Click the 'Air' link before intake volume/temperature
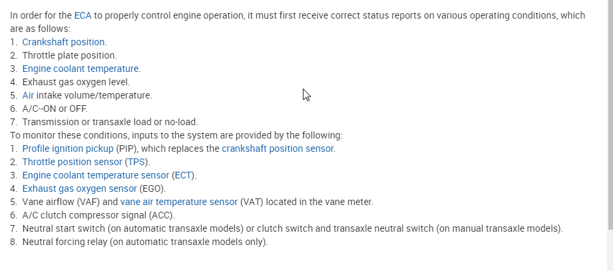The height and width of the screenshot is (271, 613). [28, 95]
